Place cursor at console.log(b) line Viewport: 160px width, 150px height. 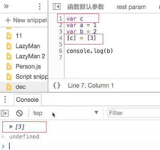pos(90,51)
